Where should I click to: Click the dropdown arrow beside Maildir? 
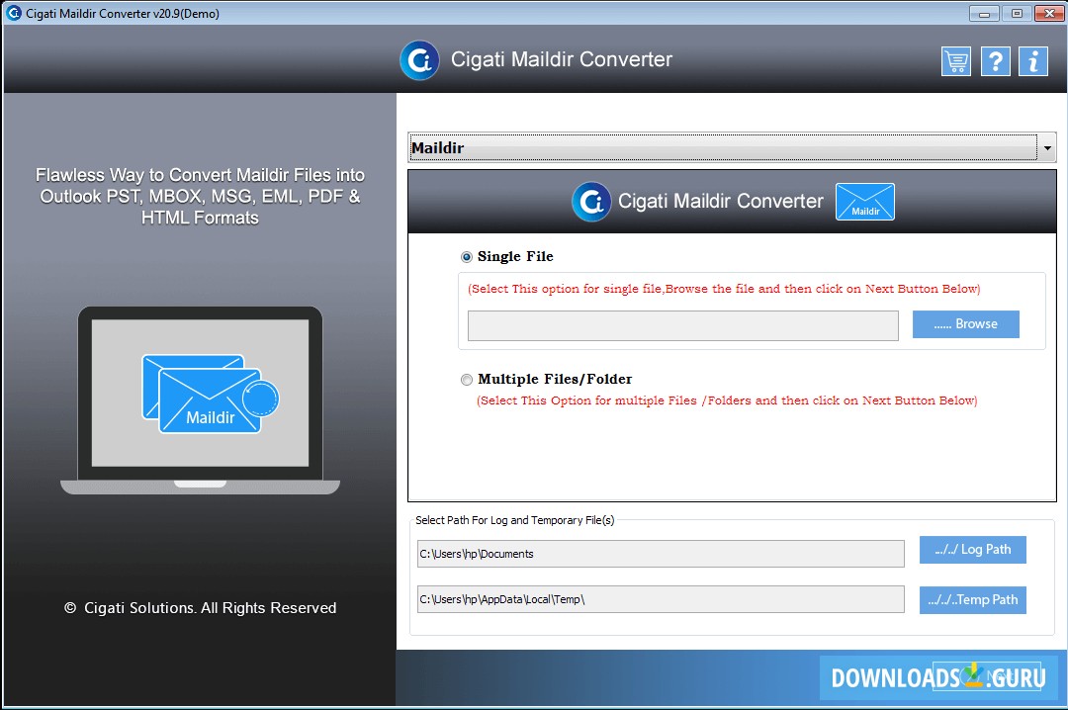tap(1046, 146)
